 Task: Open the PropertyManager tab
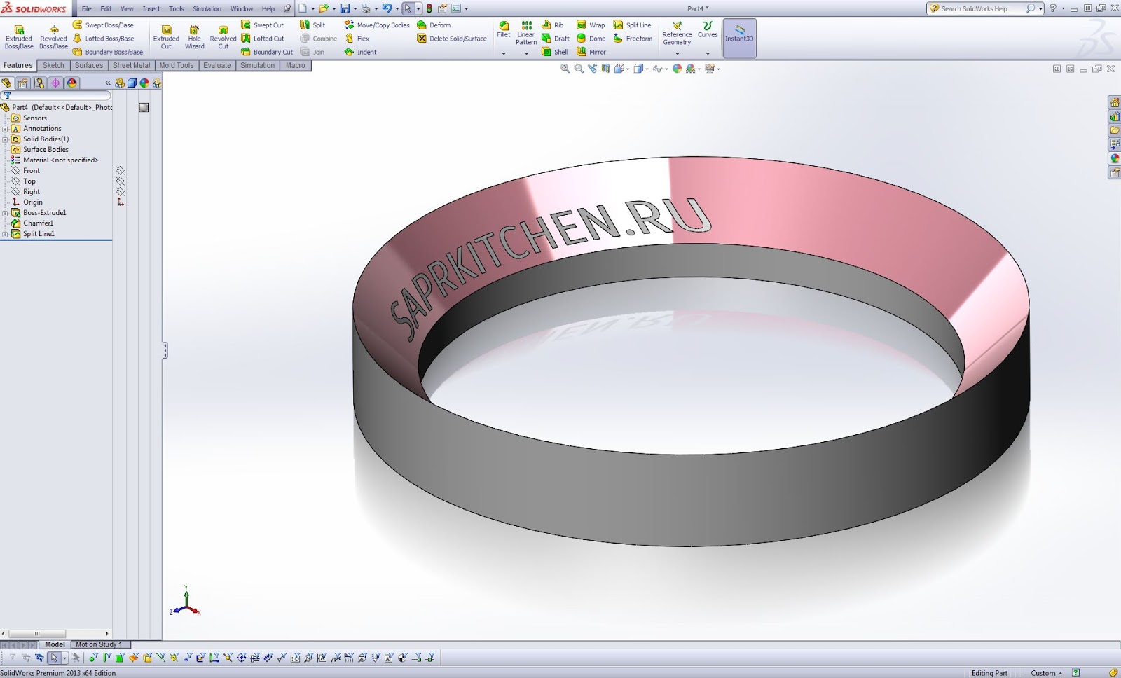tap(23, 83)
